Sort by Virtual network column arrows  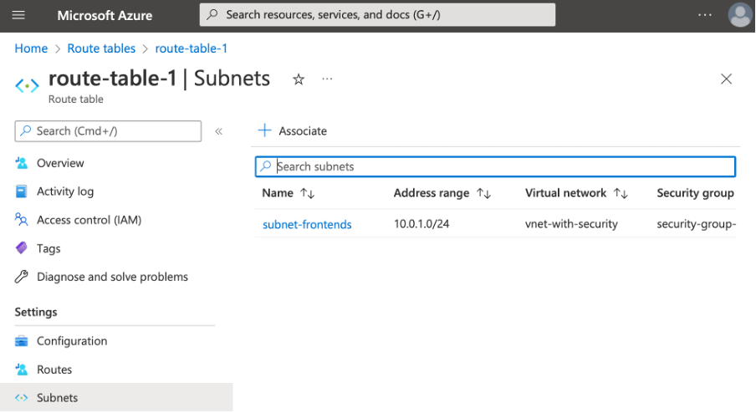pyautogui.click(x=621, y=193)
